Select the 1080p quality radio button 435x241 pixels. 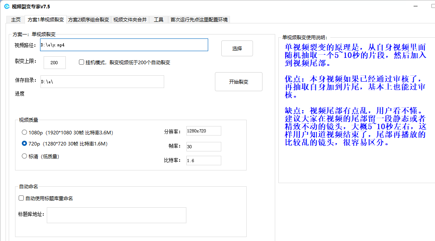pyautogui.click(x=25, y=132)
